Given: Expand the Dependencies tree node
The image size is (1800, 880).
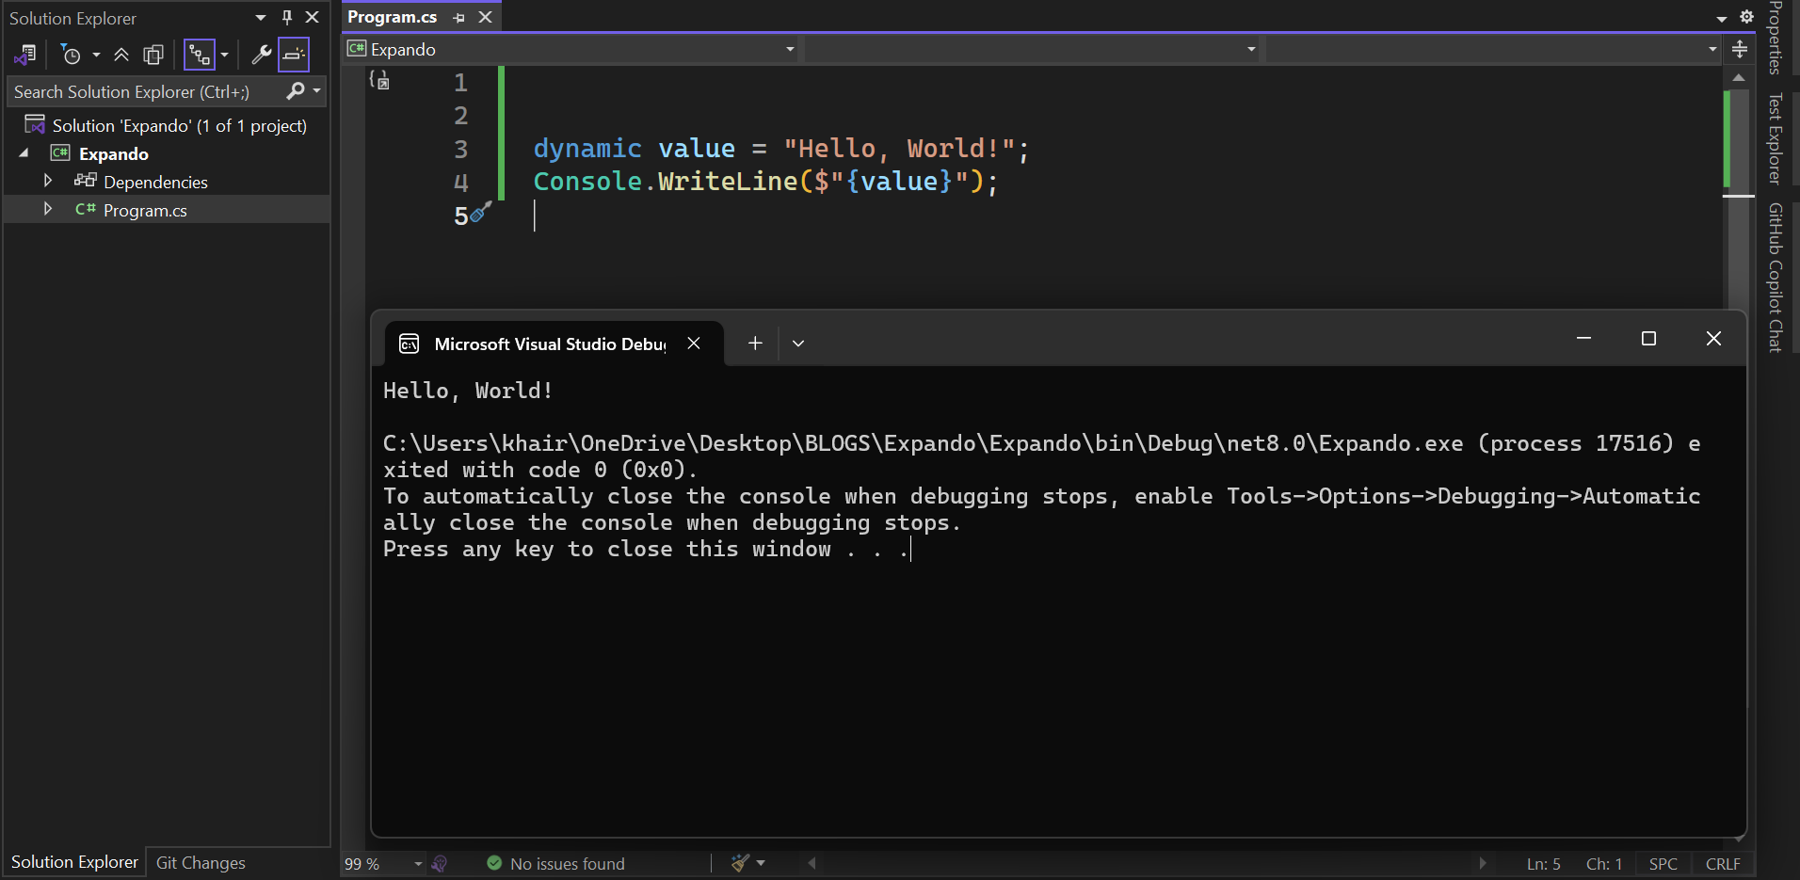Looking at the screenshot, I should [x=48, y=181].
